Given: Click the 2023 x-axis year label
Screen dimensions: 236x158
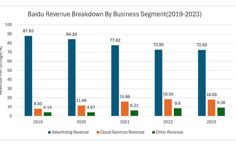Looking at the screenshot, I should (212, 122).
